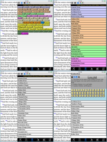Click the Exodus (40) chapter count button
107x142 pixels.
92,77
